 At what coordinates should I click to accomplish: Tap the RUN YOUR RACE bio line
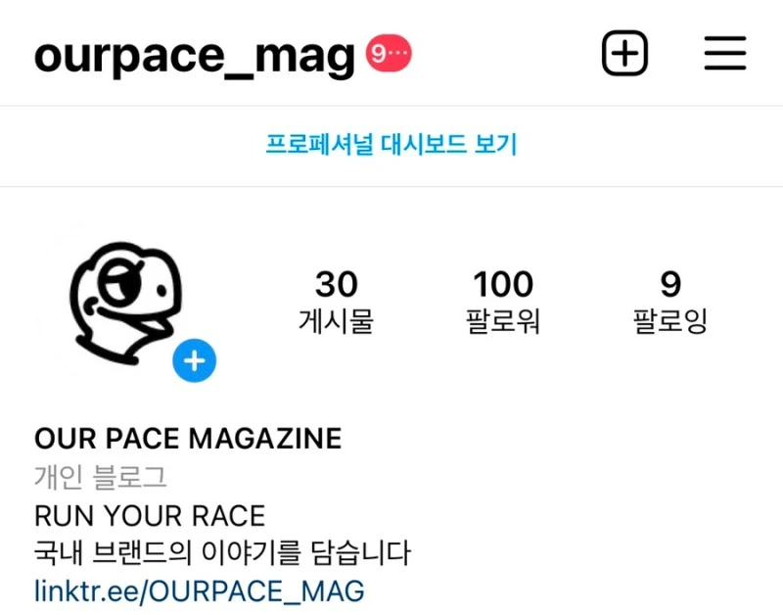click(150, 515)
